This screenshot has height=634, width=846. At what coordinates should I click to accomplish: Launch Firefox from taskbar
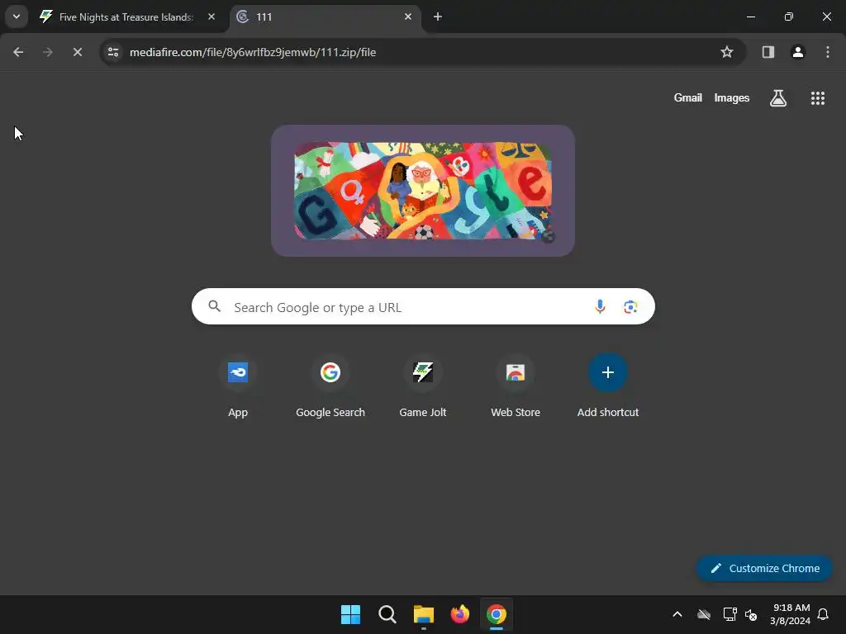459,614
